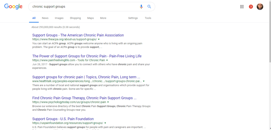The width and height of the screenshot is (271, 130).
Task: Click the psychologytoday.com green URL
Action: 69,102
